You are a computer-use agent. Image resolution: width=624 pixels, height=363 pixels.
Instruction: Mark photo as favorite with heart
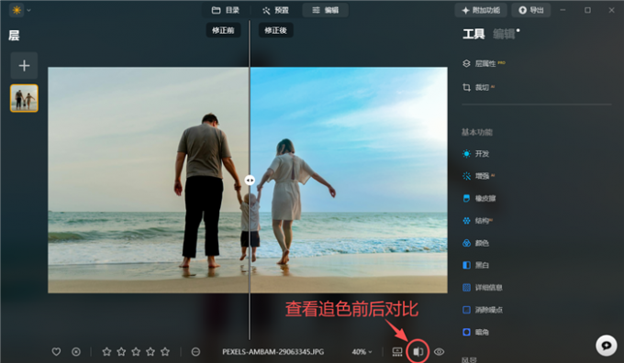point(56,351)
